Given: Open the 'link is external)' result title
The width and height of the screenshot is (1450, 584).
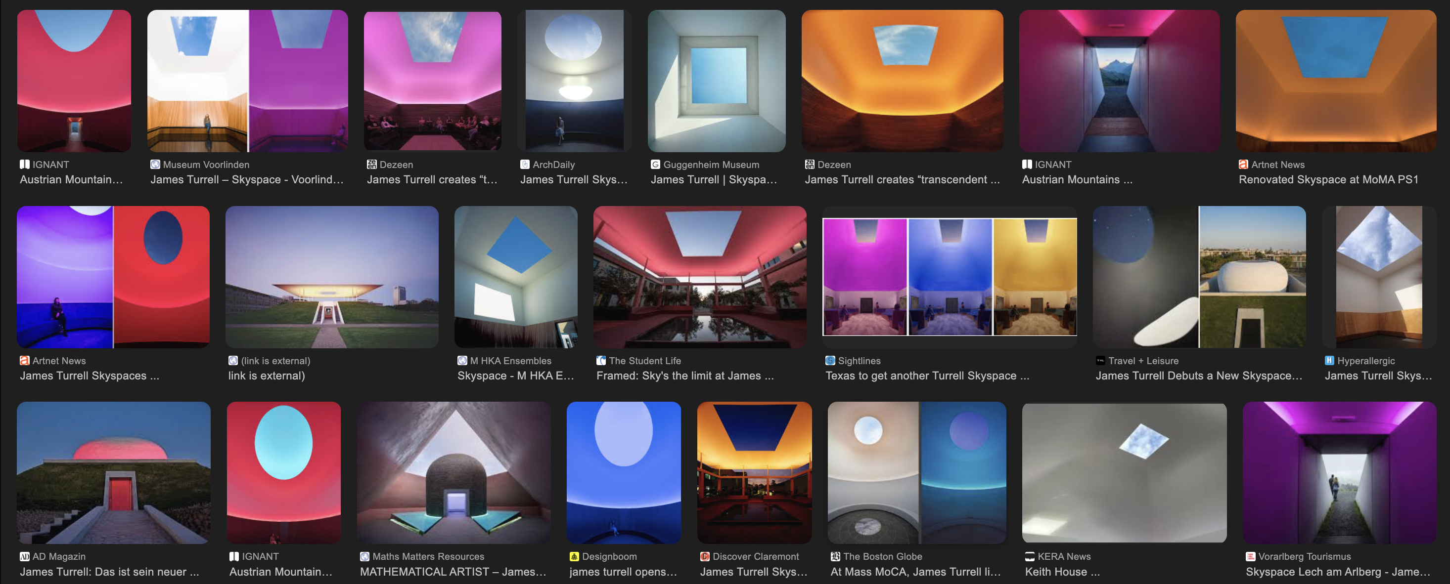Looking at the screenshot, I should tap(266, 376).
